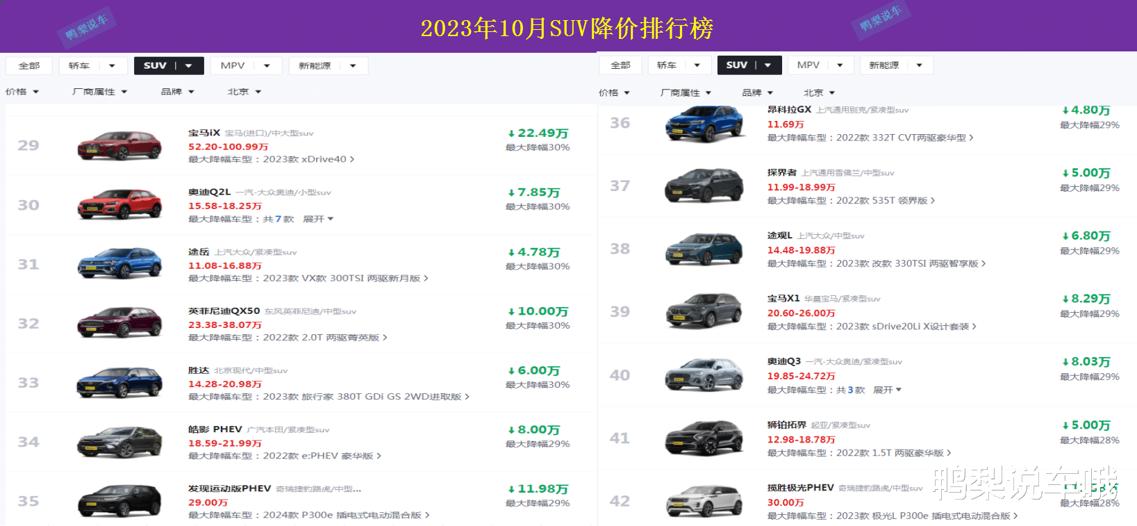Viewport: 1137px width, 526px height.
Task: Click the 英菲尼迪QX50 model name
Action: point(224,311)
